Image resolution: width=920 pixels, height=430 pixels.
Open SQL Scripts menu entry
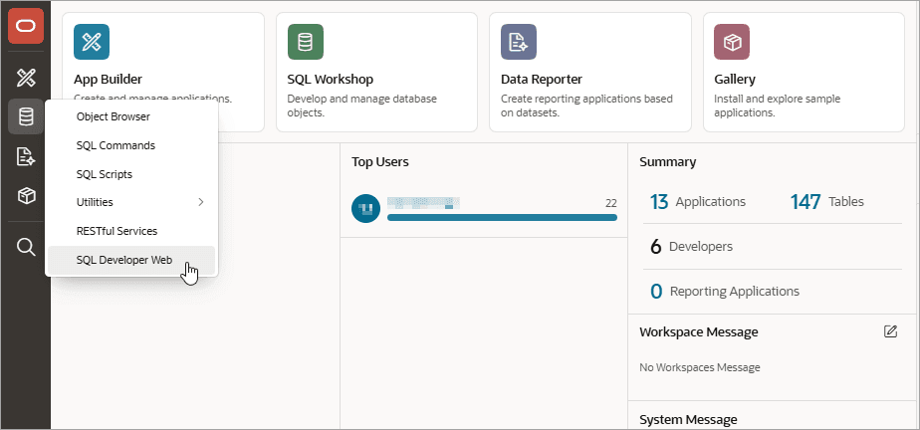click(x=131, y=174)
